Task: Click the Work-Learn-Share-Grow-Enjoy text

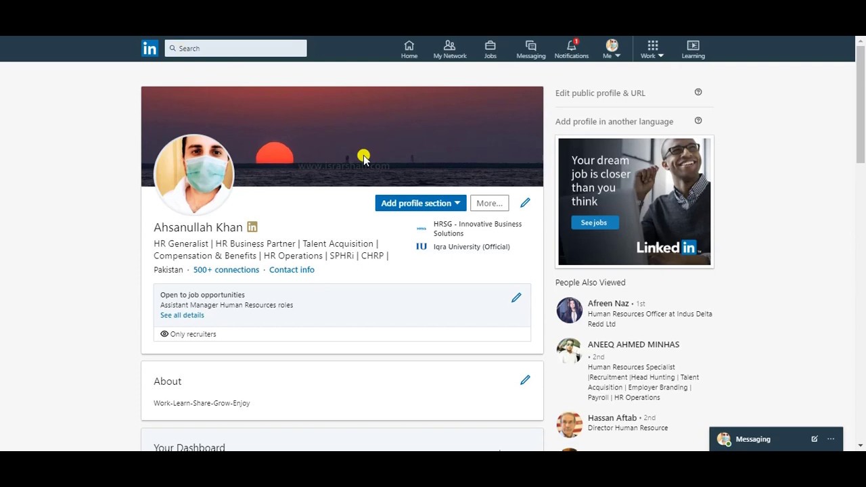Action: tap(202, 403)
